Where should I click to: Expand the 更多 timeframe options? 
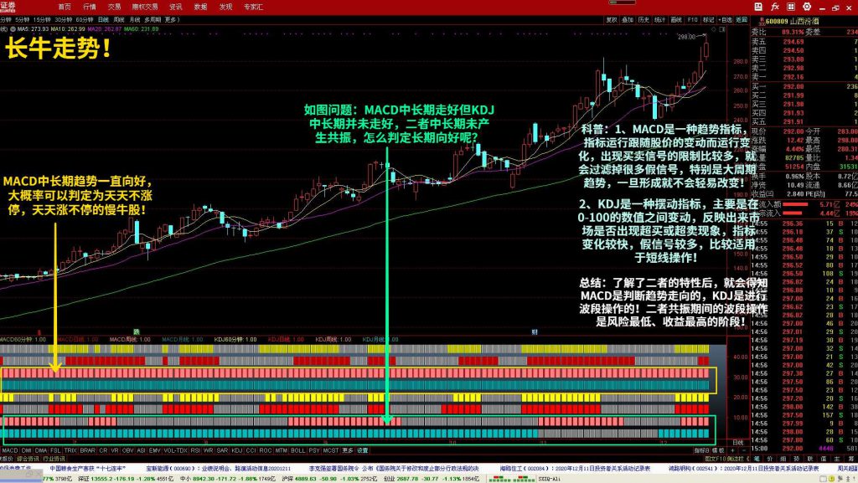click(173, 18)
